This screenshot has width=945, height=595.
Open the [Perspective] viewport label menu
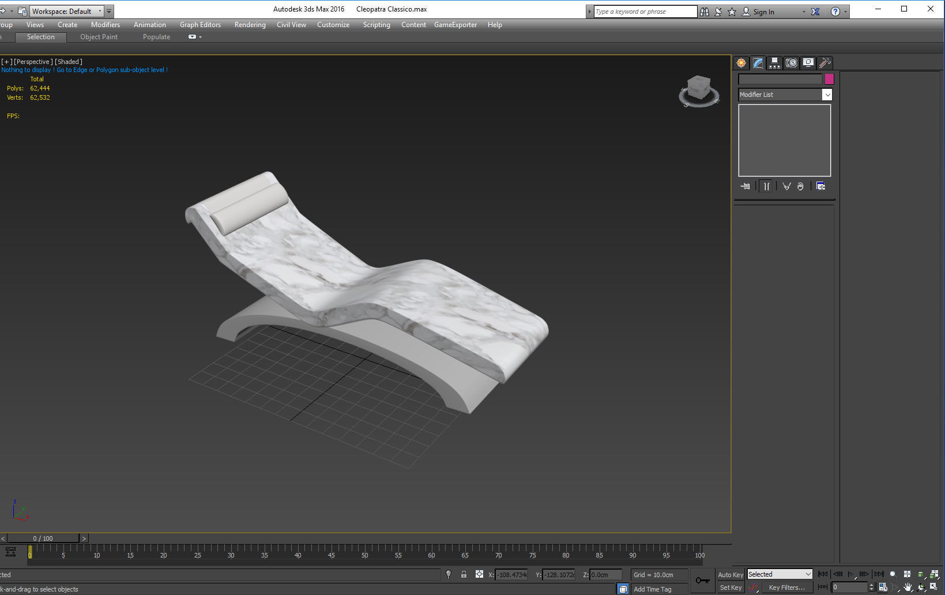(x=33, y=62)
